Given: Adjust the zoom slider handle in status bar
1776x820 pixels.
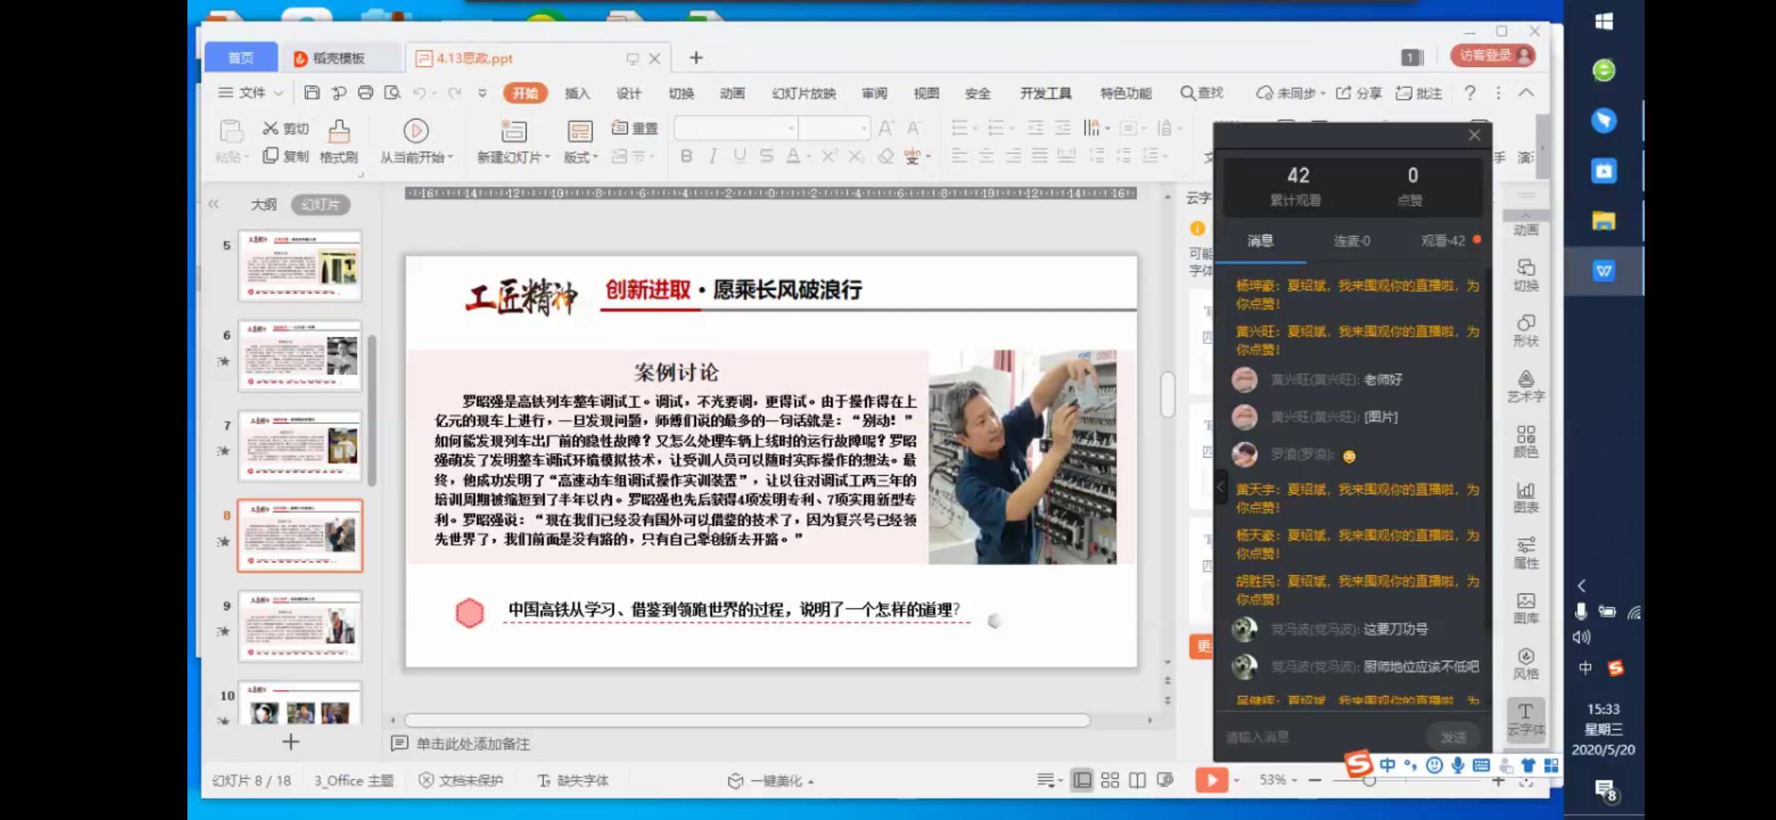Looking at the screenshot, I should [x=1369, y=781].
